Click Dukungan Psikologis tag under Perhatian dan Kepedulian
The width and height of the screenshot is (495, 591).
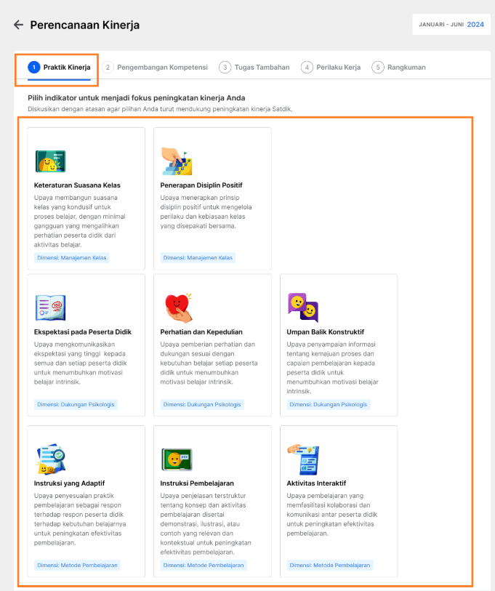coord(202,404)
